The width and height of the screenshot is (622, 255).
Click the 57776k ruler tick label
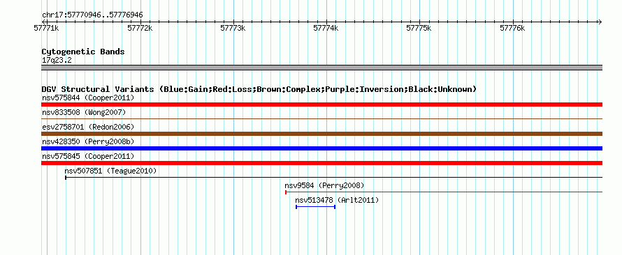pyautogui.click(x=512, y=29)
